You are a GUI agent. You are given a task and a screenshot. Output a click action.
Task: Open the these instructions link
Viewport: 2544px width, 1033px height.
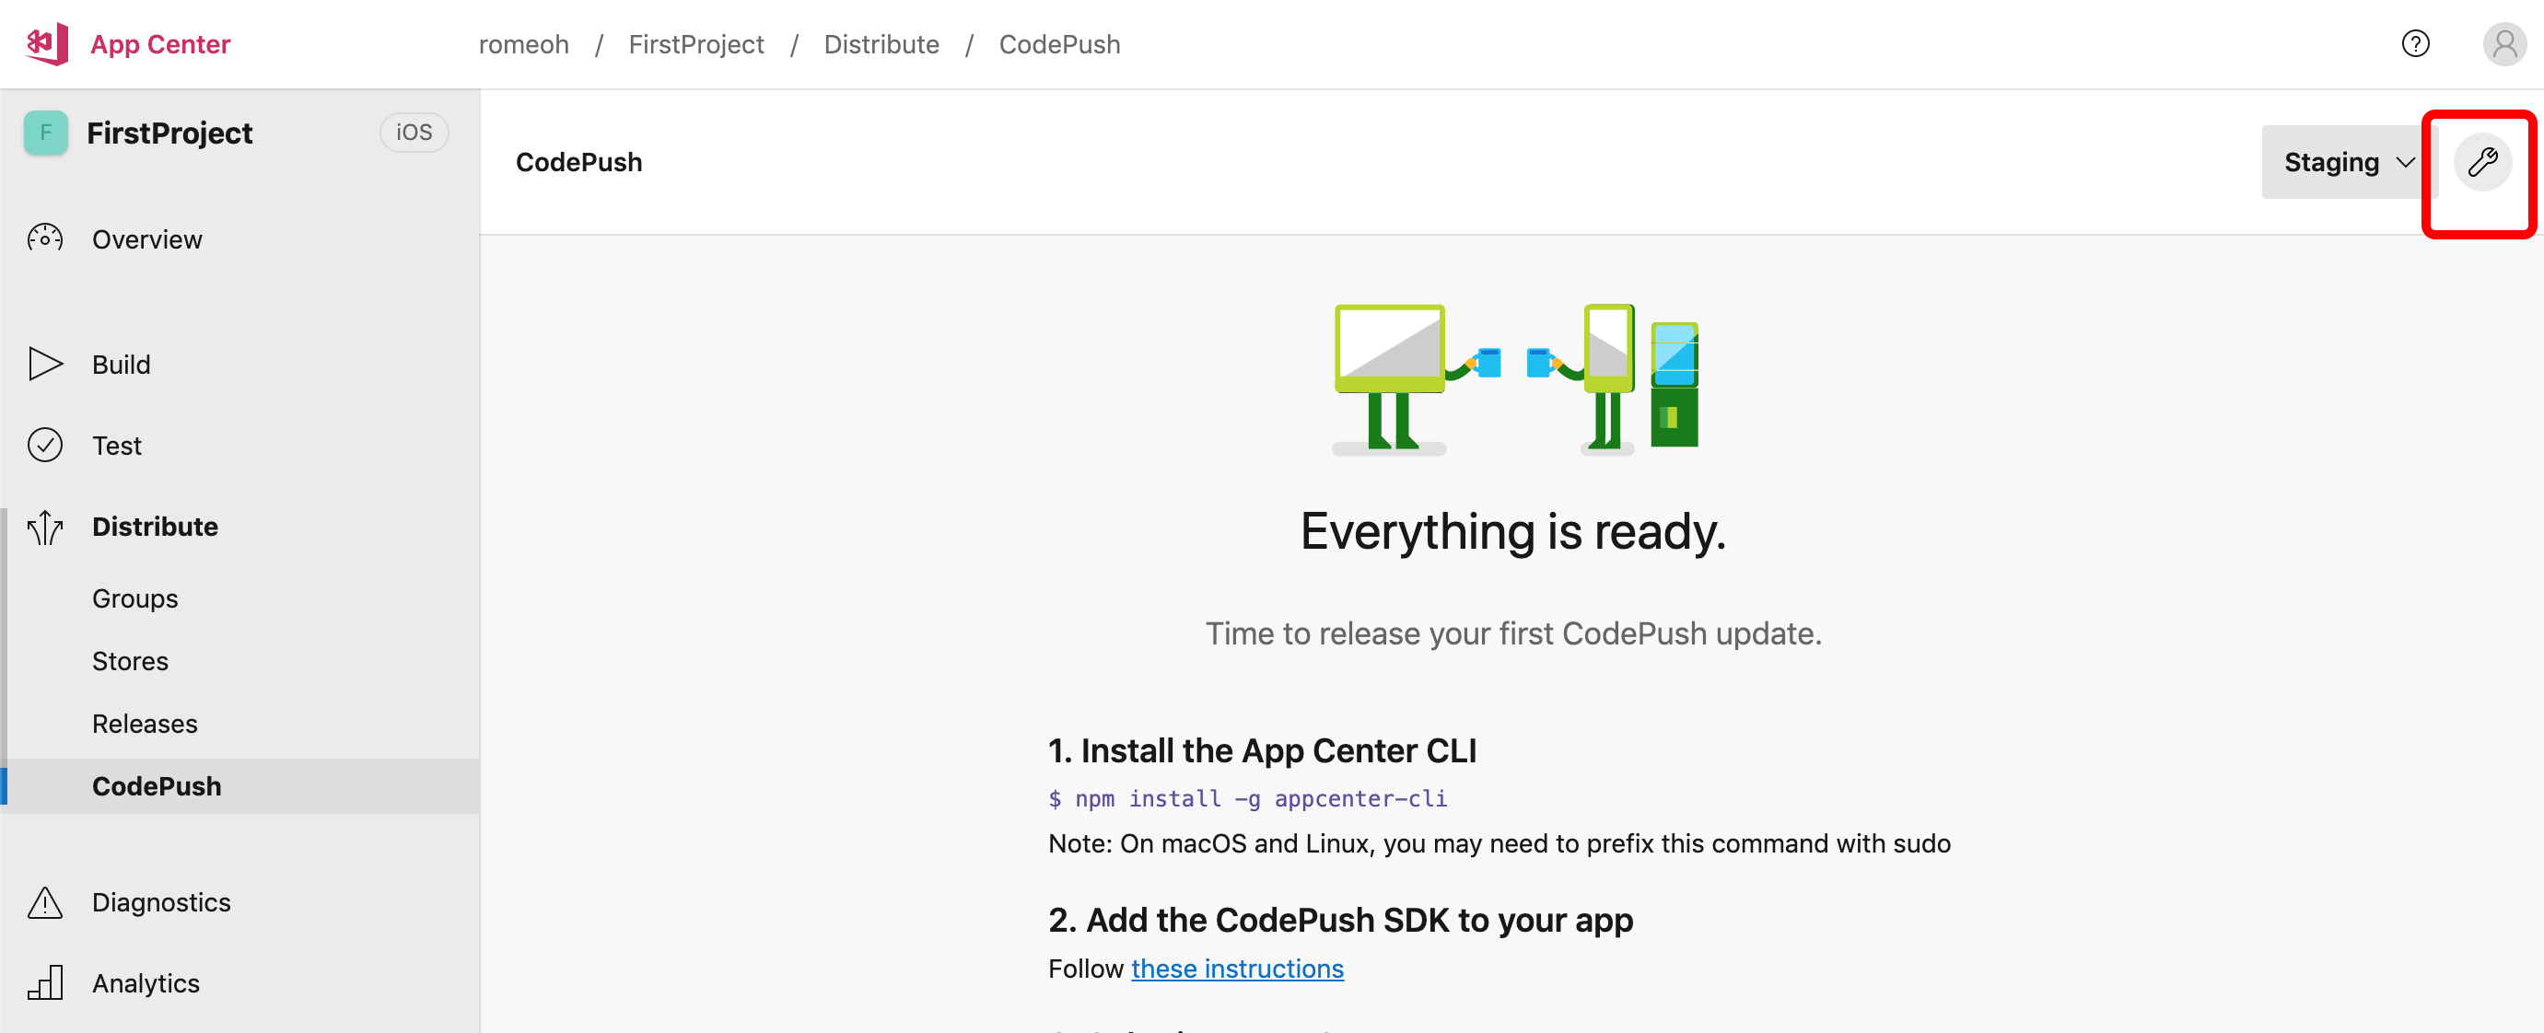pyautogui.click(x=1236, y=969)
